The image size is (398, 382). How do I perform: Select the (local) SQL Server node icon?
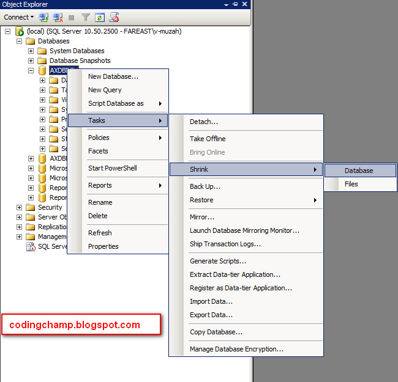tap(20, 31)
